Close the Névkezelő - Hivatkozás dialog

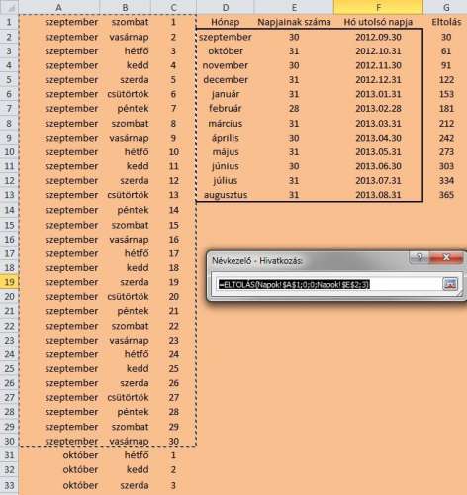(446, 257)
